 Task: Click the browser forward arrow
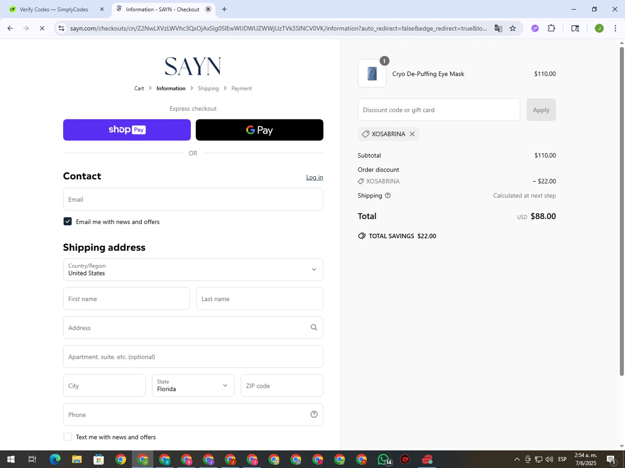(26, 28)
